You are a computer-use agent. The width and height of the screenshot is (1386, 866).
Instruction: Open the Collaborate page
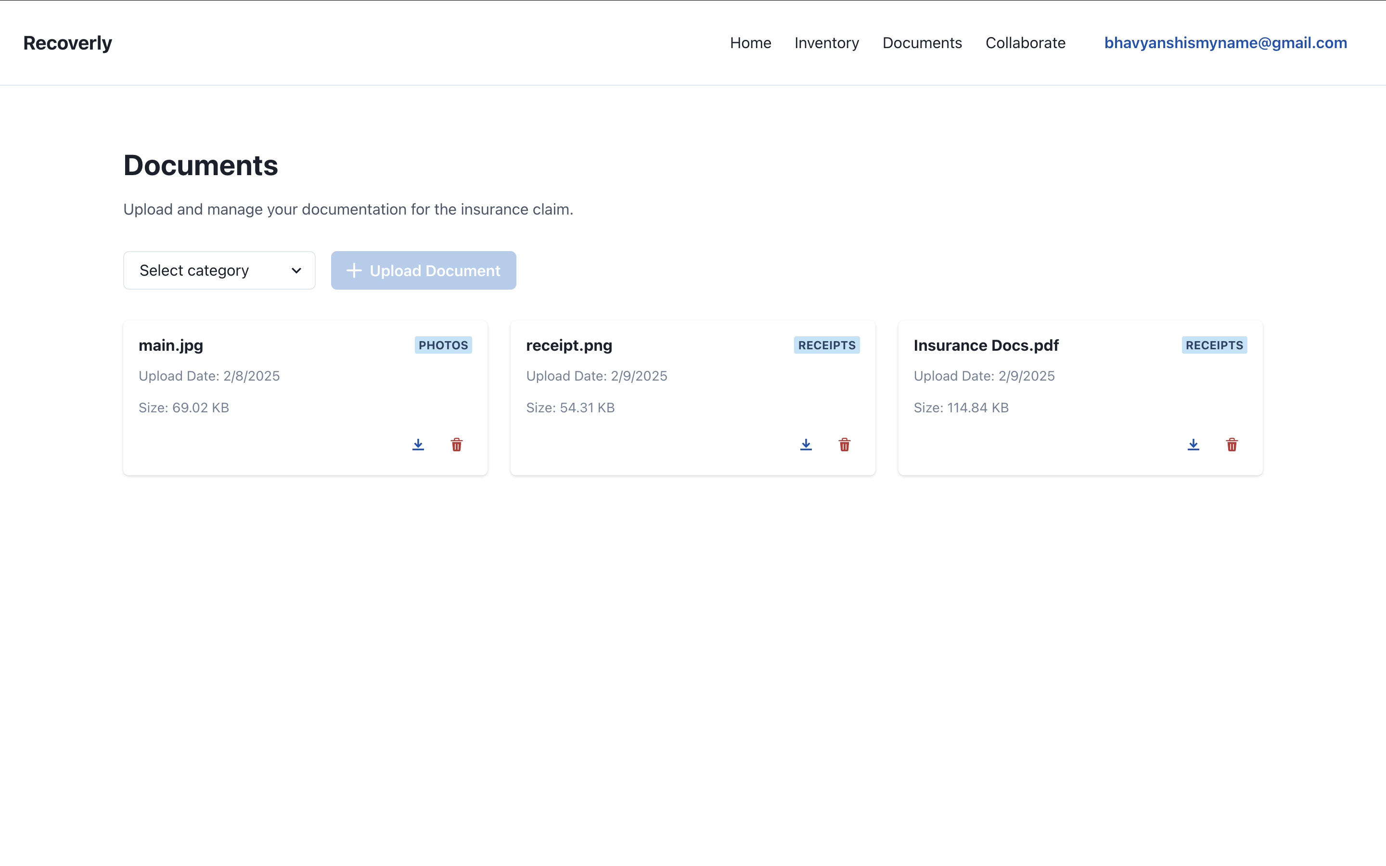tap(1025, 43)
